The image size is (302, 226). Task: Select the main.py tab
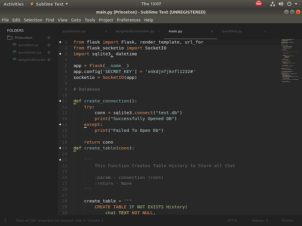pyautogui.click(x=175, y=31)
